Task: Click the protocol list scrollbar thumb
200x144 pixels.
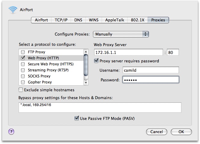Action: click(x=86, y=65)
